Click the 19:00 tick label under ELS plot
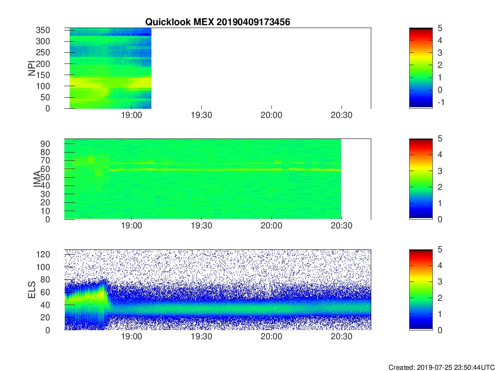495x371 pixels. click(131, 337)
